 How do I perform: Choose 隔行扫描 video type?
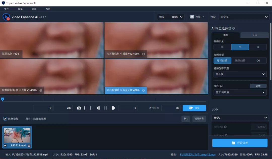[x=240, y=61]
